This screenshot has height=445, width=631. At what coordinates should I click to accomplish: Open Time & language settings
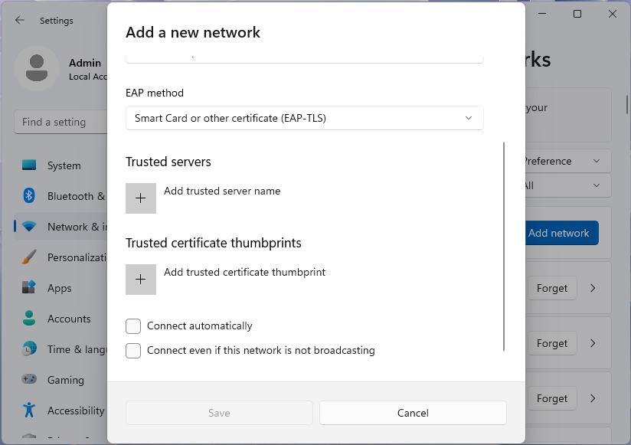coord(30,349)
